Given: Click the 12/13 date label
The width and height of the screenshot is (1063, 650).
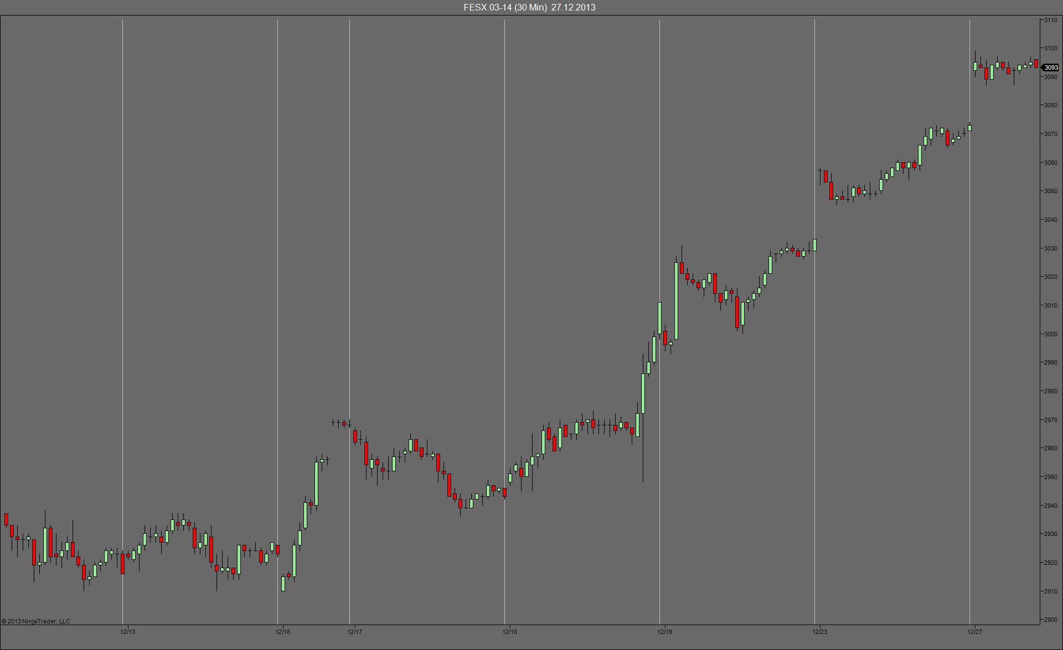Looking at the screenshot, I should click(x=127, y=631).
